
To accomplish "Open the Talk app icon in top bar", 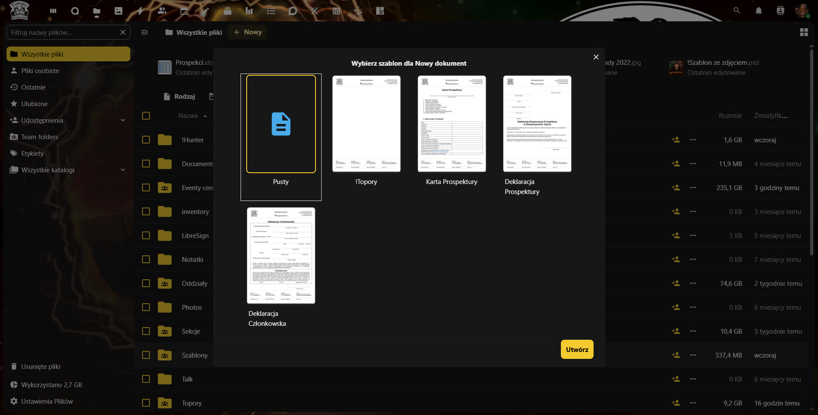I will [x=75, y=11].
